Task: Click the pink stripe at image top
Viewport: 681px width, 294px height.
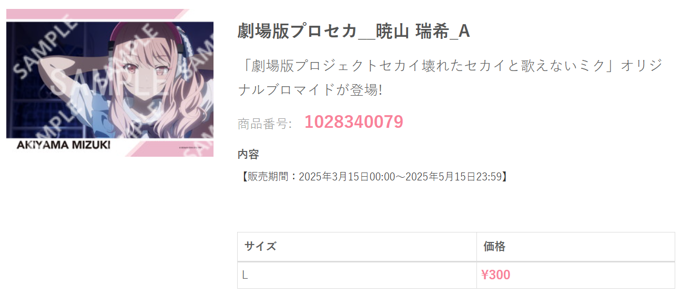Action: [98, 15]
